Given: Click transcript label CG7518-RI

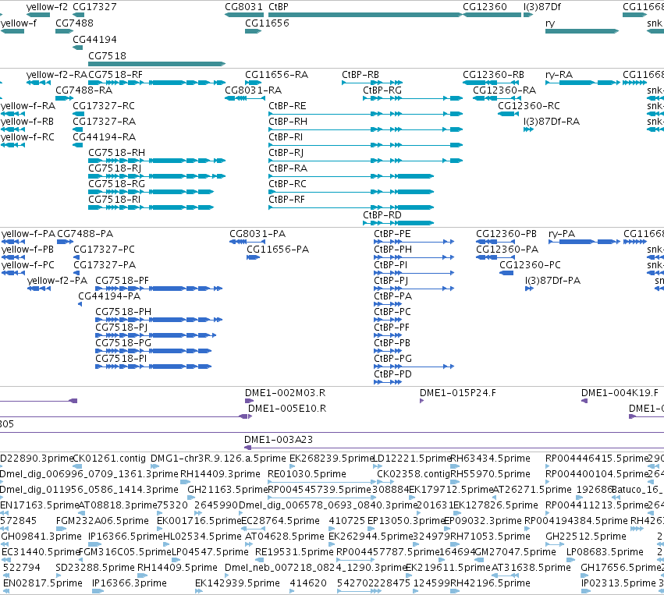Looking at the screenshot, I should [115, 200].
